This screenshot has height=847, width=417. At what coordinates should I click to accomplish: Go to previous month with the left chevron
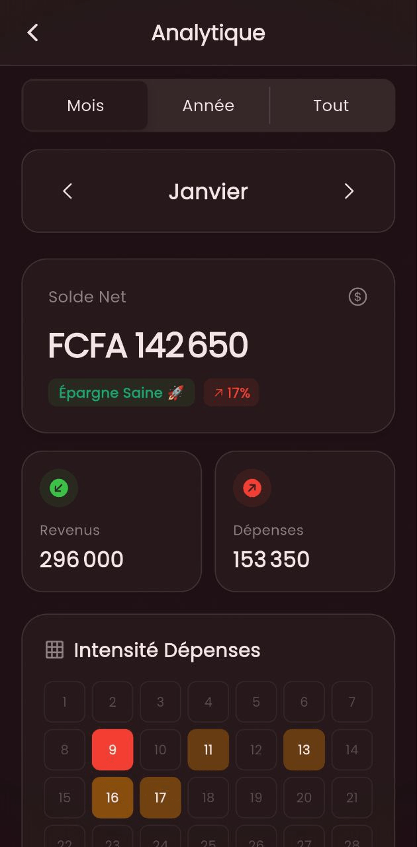67,191
